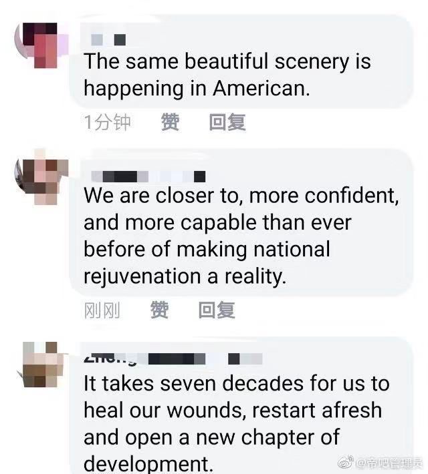The image size is (428, 474).
Task: Select the 'We are closer to' comment bubble
Action: (x=241, y=222)
